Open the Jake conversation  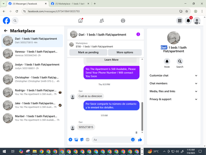(x=32, y=105)
